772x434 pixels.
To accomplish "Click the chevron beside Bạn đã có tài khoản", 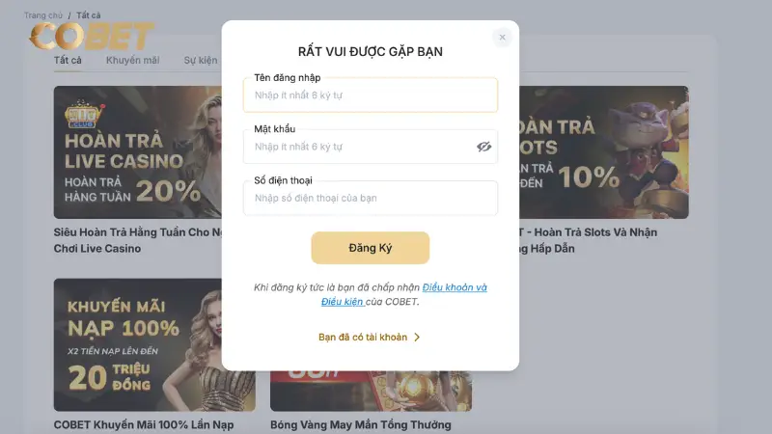I will coord(417,337).
